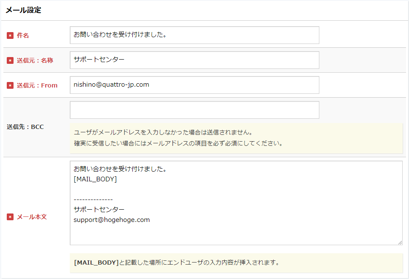This screenshot has width=409, height=279.
Task: Click the サポートセンター signature line in the mail body
Action: coord(99,209)
